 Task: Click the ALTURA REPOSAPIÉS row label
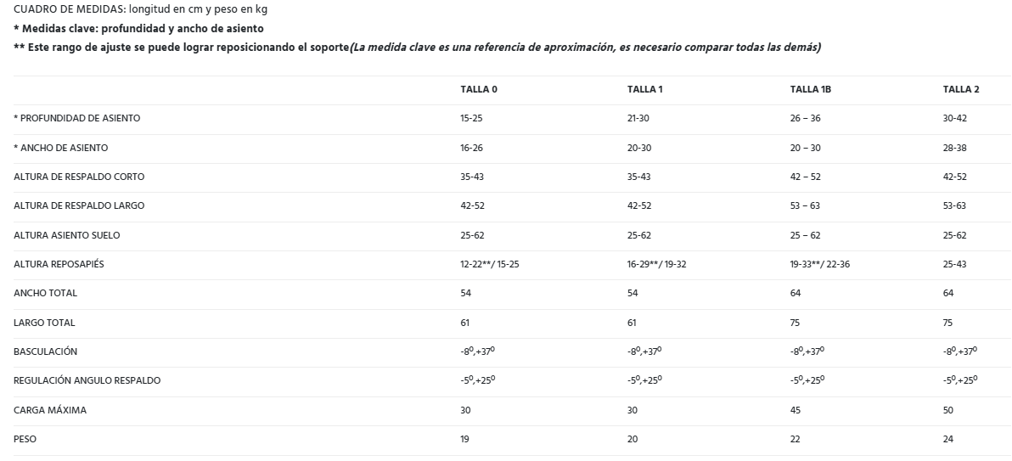click(59, 264)
